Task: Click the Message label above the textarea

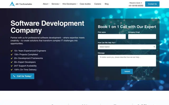Action: click(101, 53)
